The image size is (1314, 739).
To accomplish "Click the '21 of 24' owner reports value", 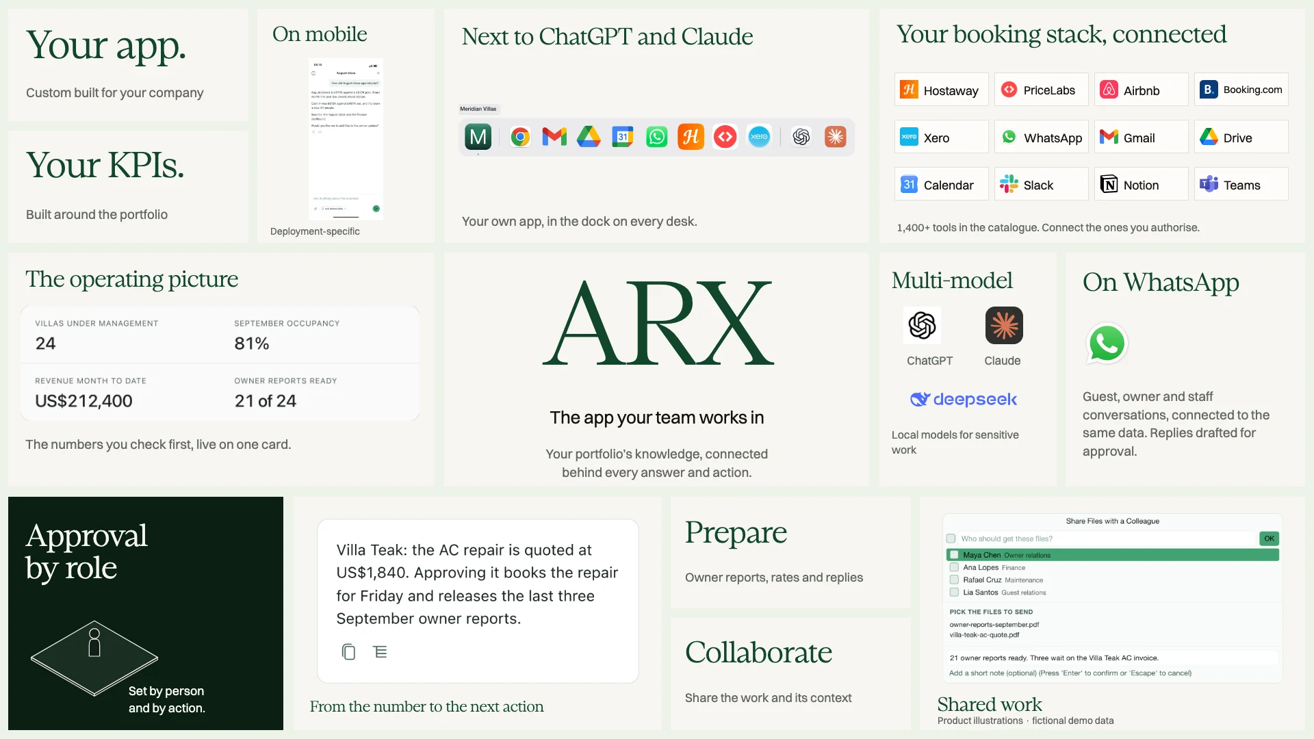I will pos(265,401).
